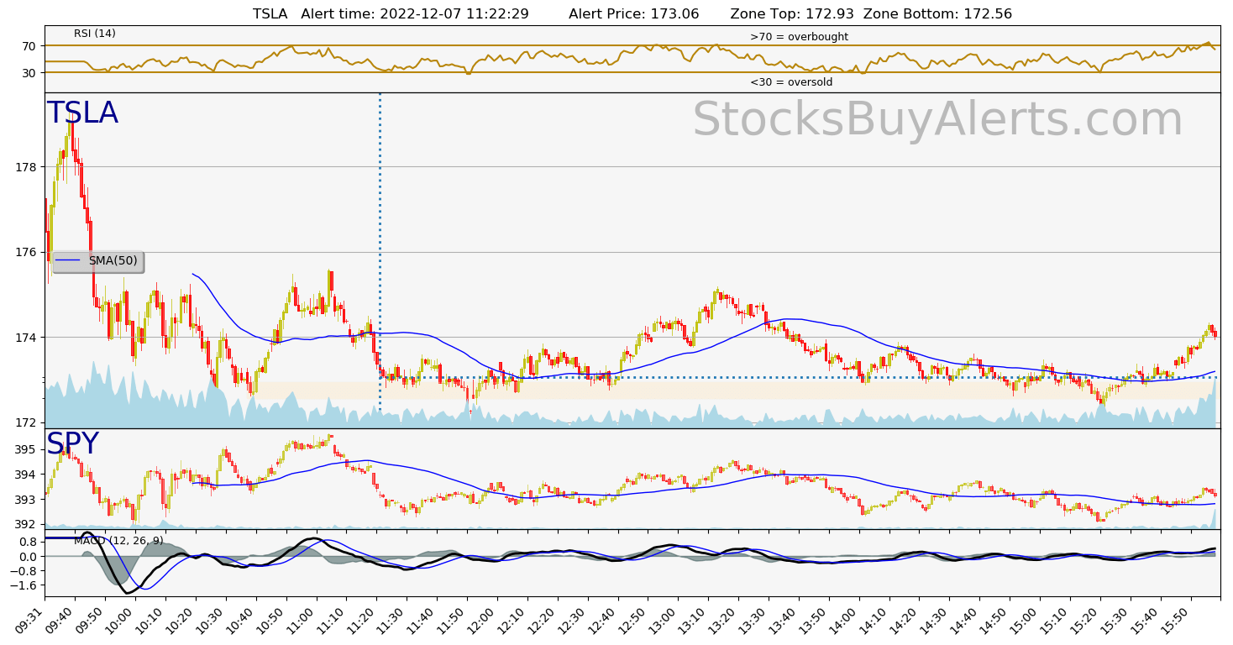Click the MACD 0.8 axis label

pyautogui.click(x=29, y=542)
